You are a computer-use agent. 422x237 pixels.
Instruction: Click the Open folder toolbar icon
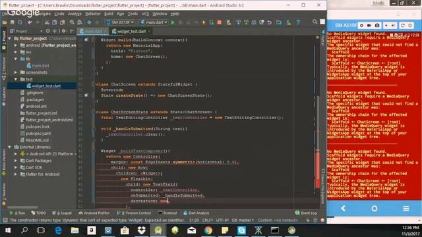5,22
